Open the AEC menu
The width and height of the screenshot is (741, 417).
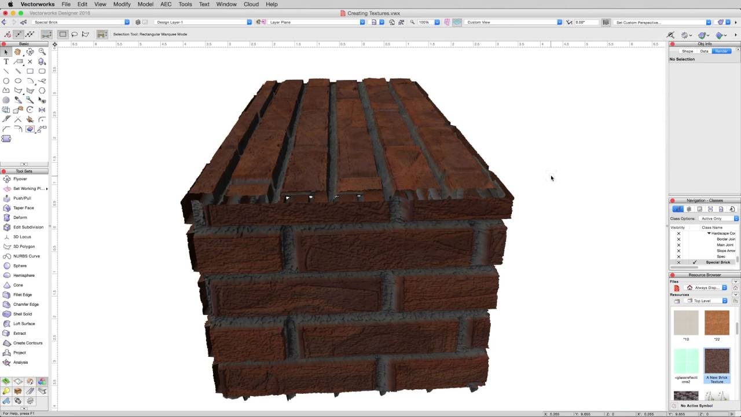coord(166,4)
